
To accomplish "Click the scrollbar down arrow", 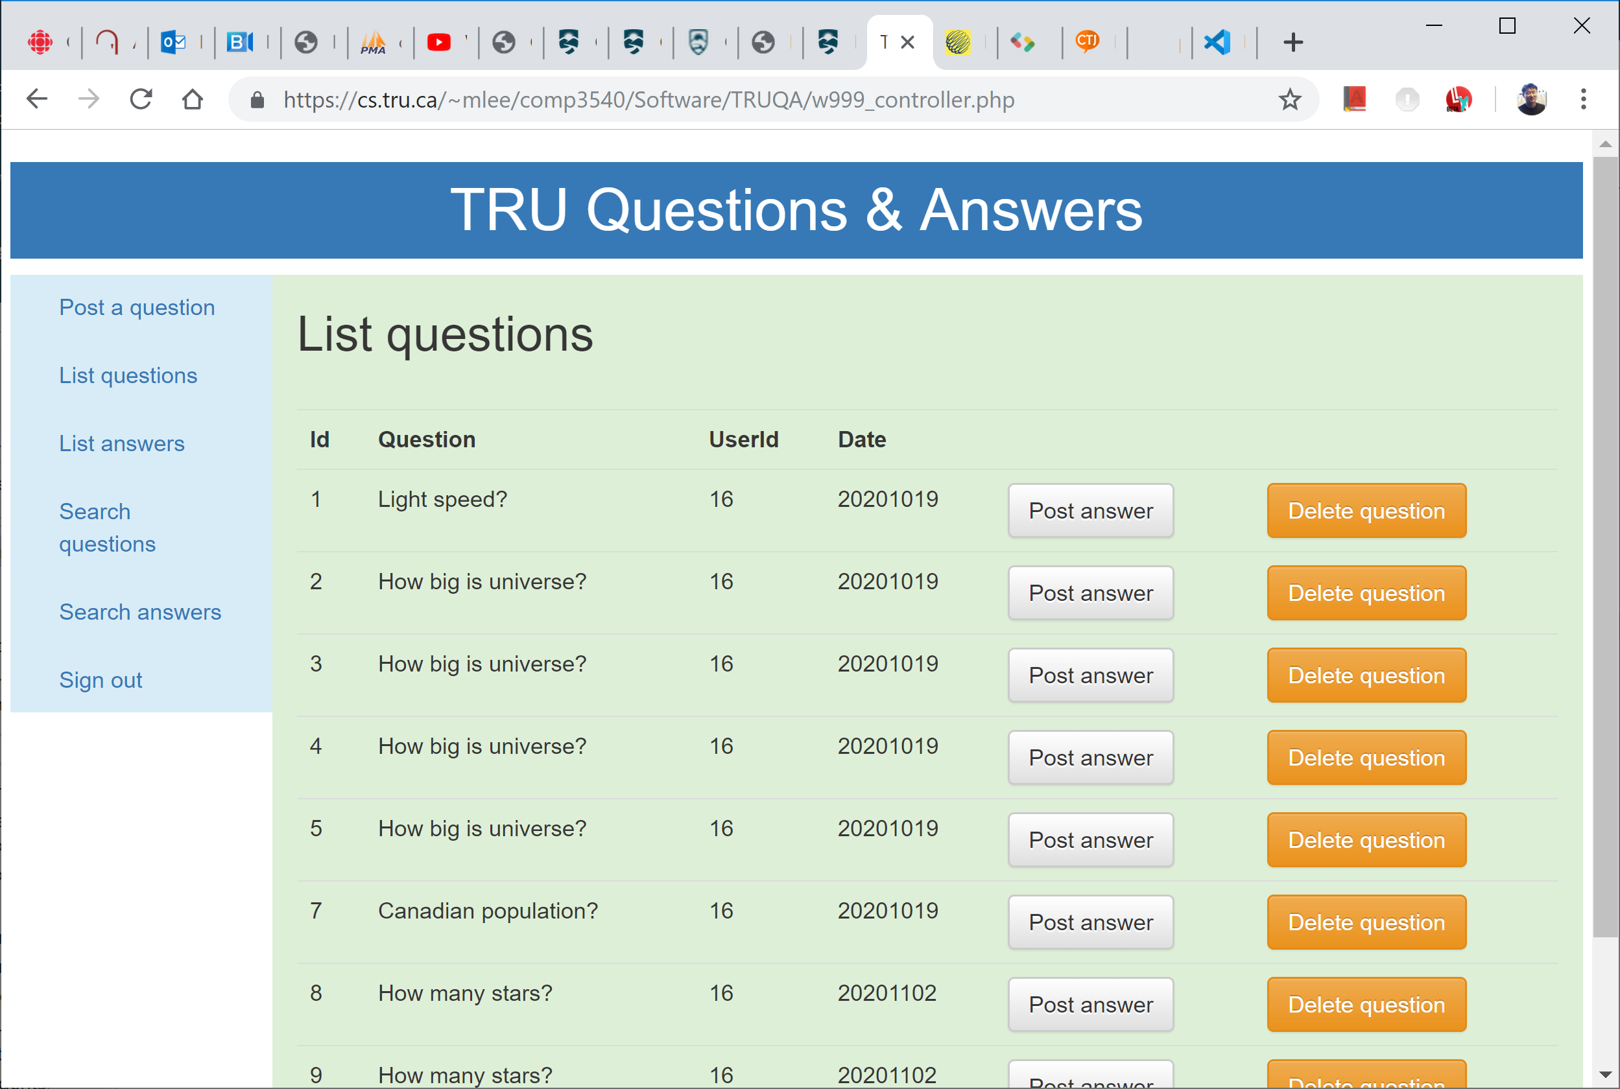I will coord(1604,1075).
